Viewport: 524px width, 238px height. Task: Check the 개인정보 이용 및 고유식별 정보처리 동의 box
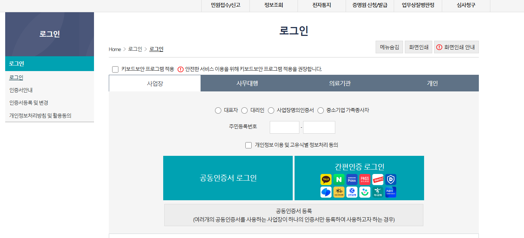(x=248, y=145)
